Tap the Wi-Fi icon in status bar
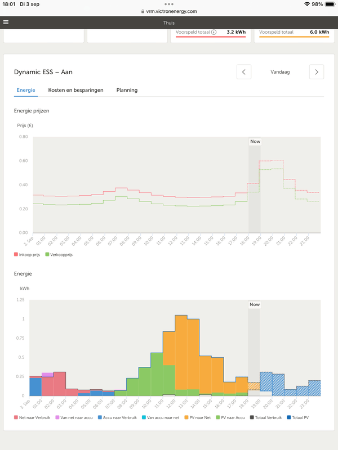 (307, 4)
